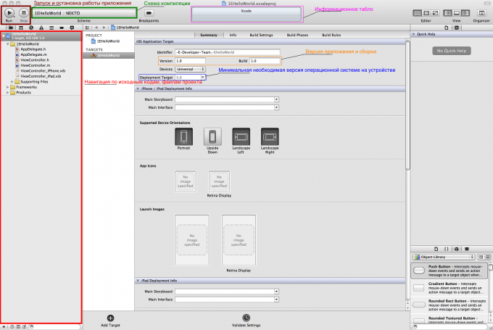The image size is (493, 330).
Task: Expand the Supporting Files folder
Action: (12, 82)
